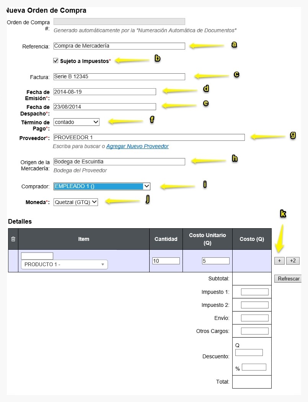Click the trash icon in Detalles header
The image size is (308, 402).
click(13, 239)
